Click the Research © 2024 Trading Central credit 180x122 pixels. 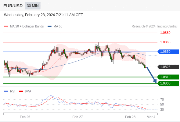pyautogui.click(x=154, y=27)
